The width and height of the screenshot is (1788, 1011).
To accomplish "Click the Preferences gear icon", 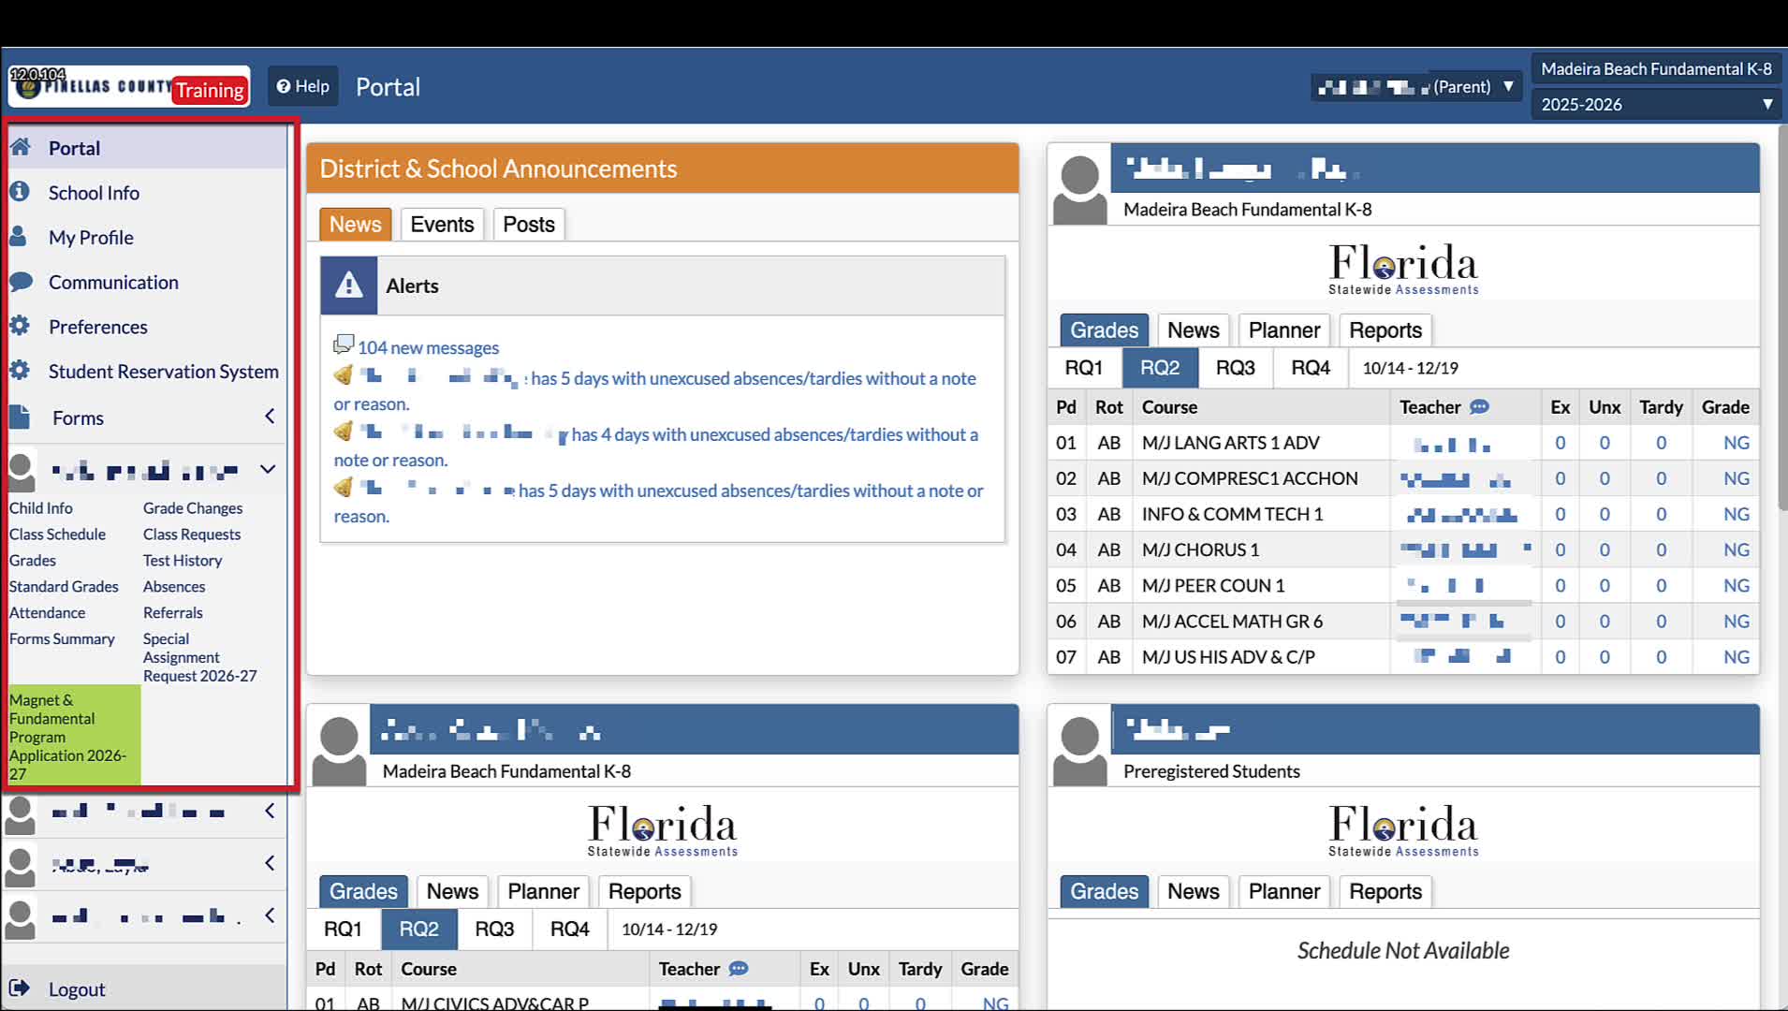I will (20, 326).
